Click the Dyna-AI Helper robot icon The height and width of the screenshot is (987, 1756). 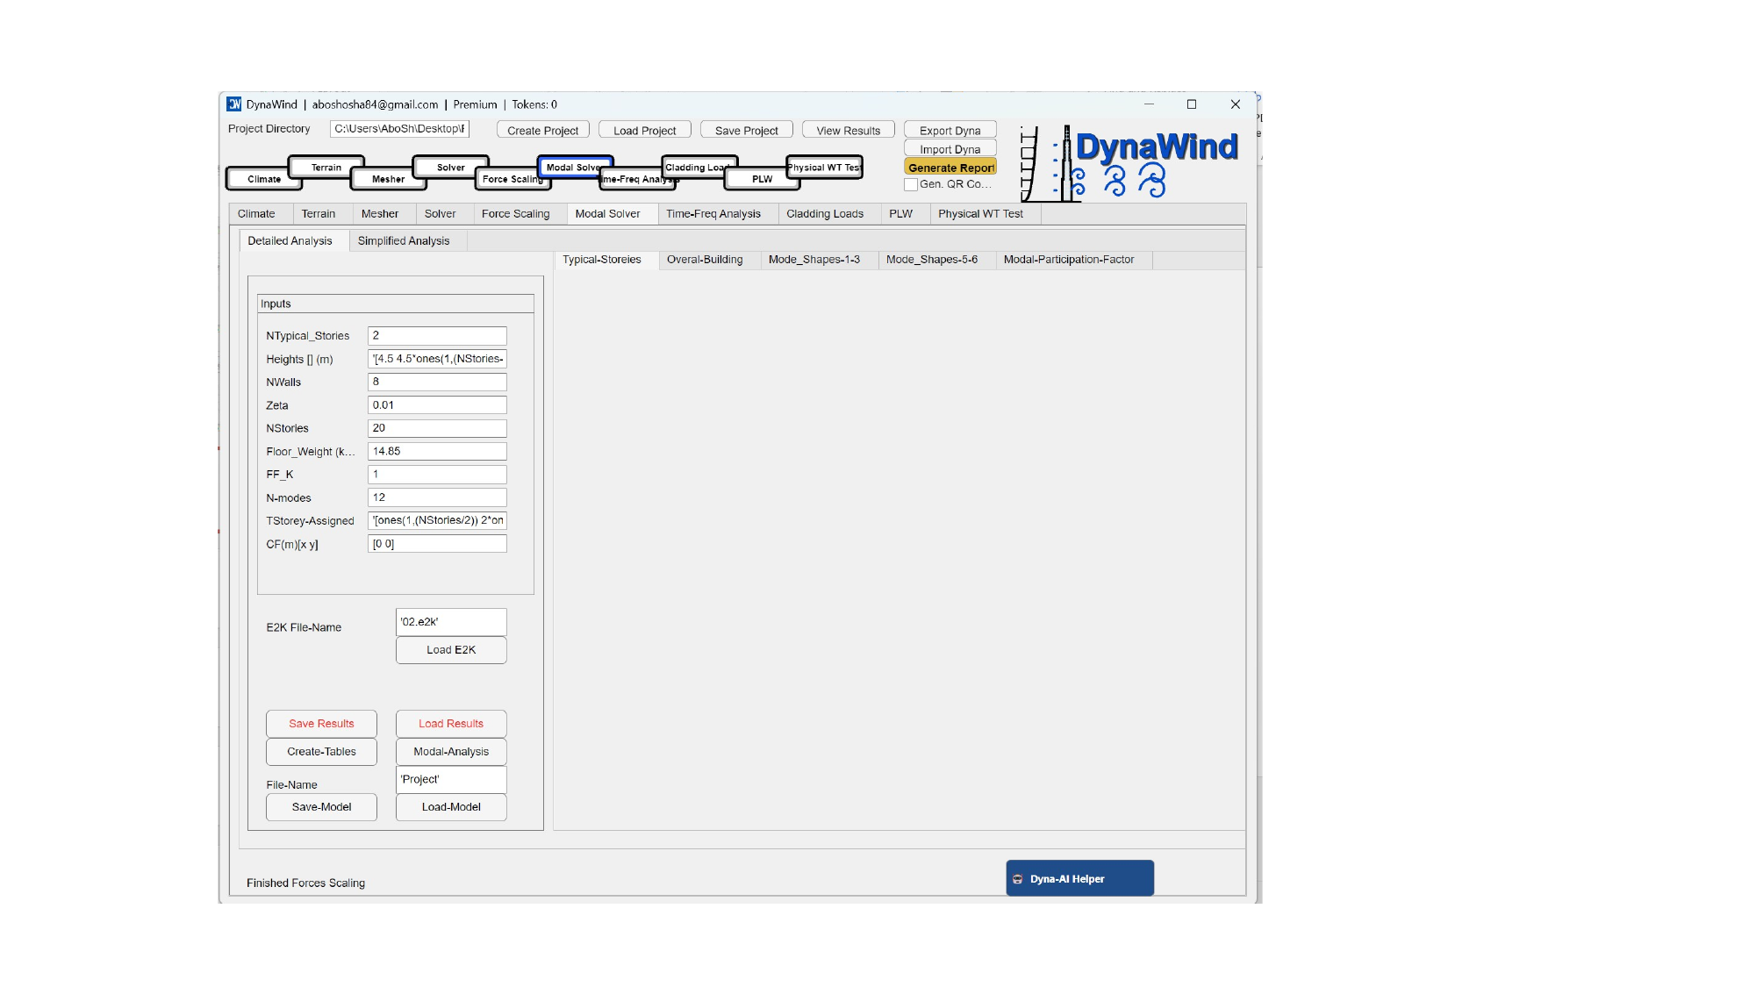point(1018,879)
